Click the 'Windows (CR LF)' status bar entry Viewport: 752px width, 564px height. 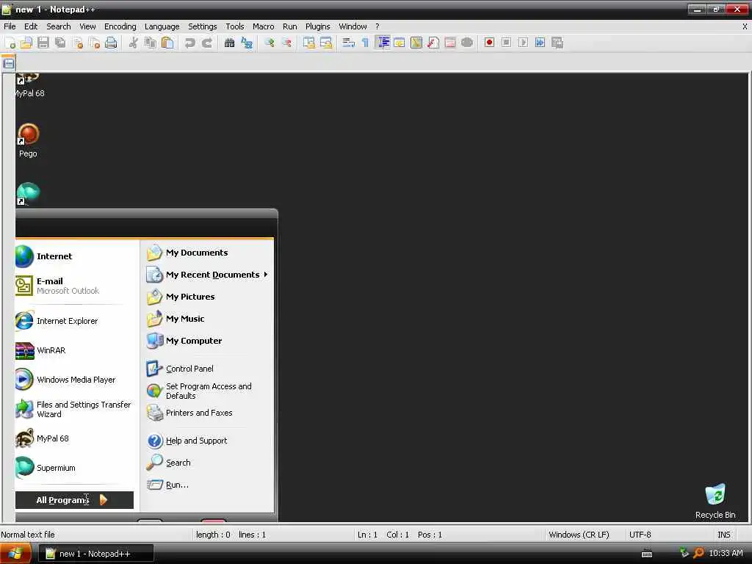(579, 535)
